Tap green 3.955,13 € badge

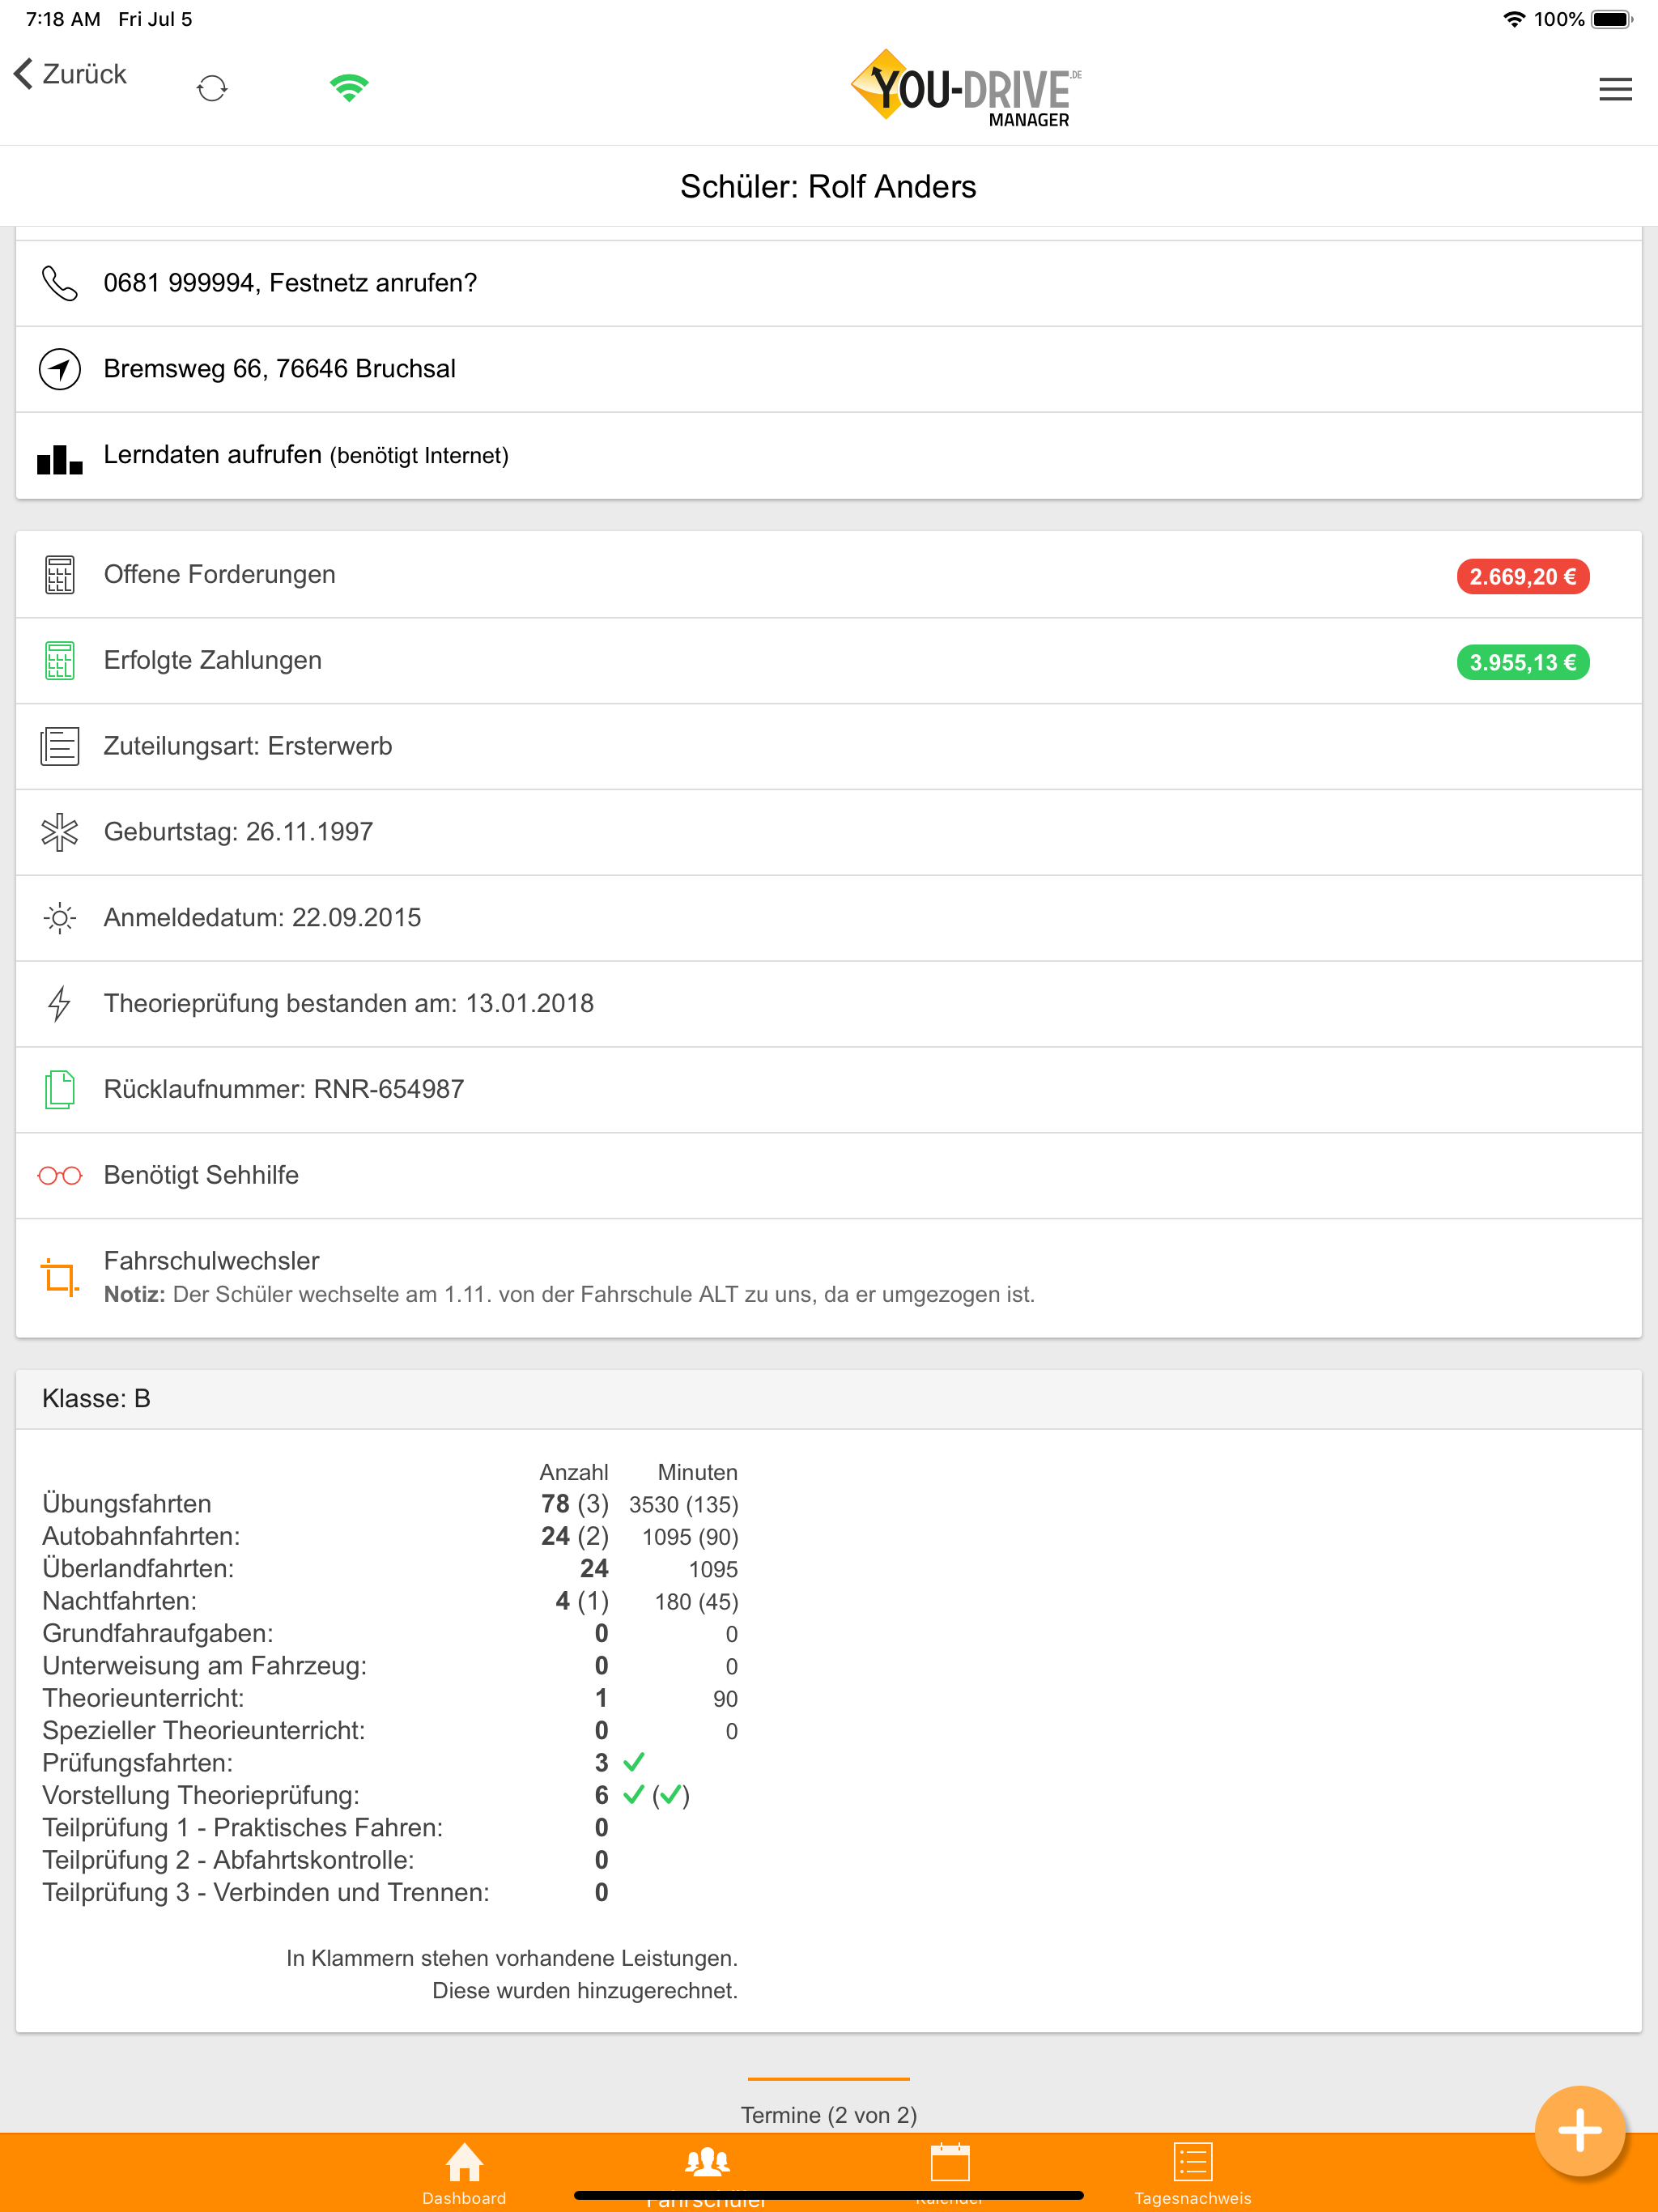click(1522, 663)
